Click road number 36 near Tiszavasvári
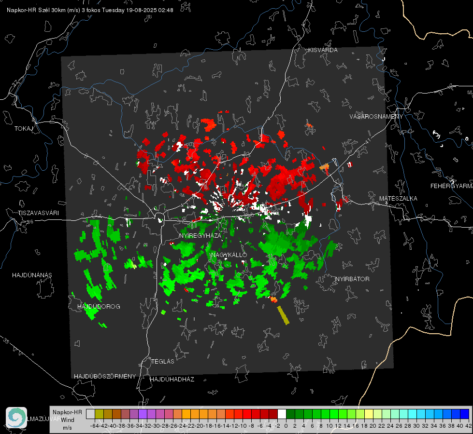The image size is (473, 434). pos(30,222)
